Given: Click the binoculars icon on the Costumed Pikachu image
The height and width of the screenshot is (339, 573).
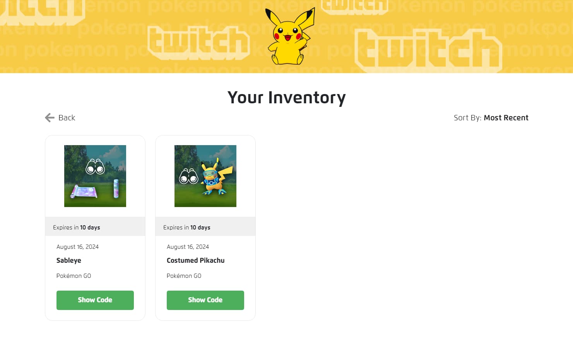Looking at the screenshot, I should 188,176.
